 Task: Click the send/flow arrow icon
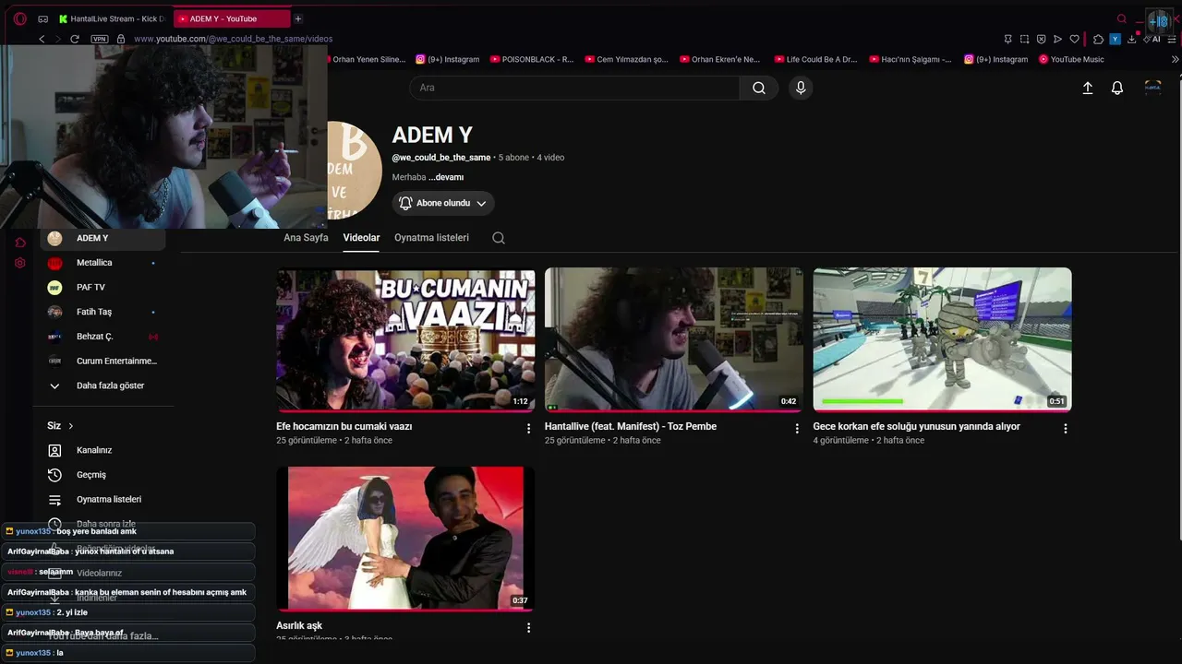1057,39
